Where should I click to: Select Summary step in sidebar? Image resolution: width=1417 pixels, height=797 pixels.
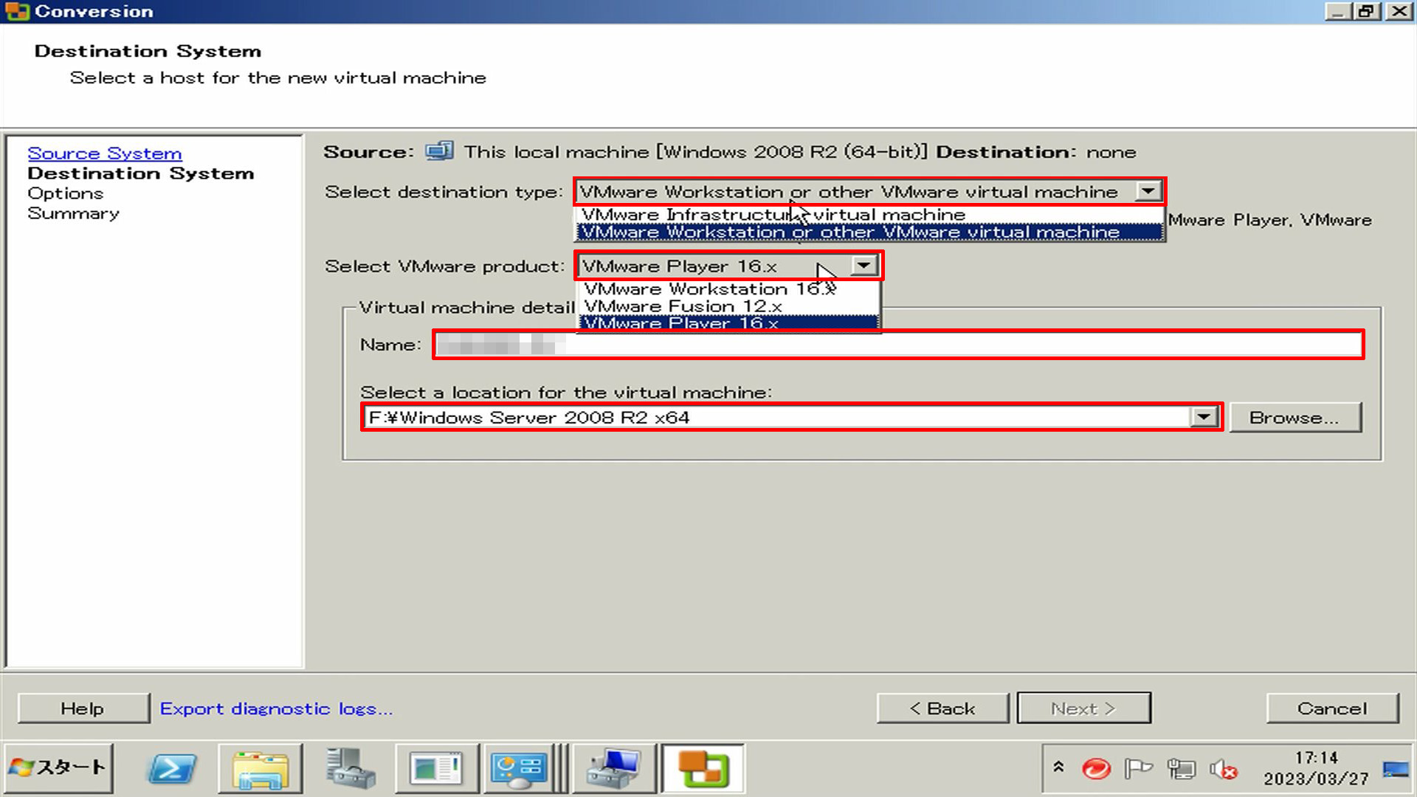coord(73,213)
